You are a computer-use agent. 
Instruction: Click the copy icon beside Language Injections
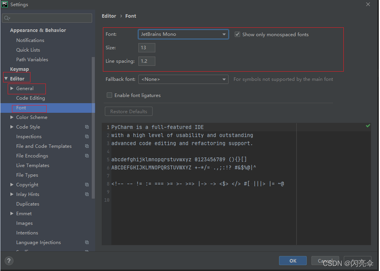(87, 243)
